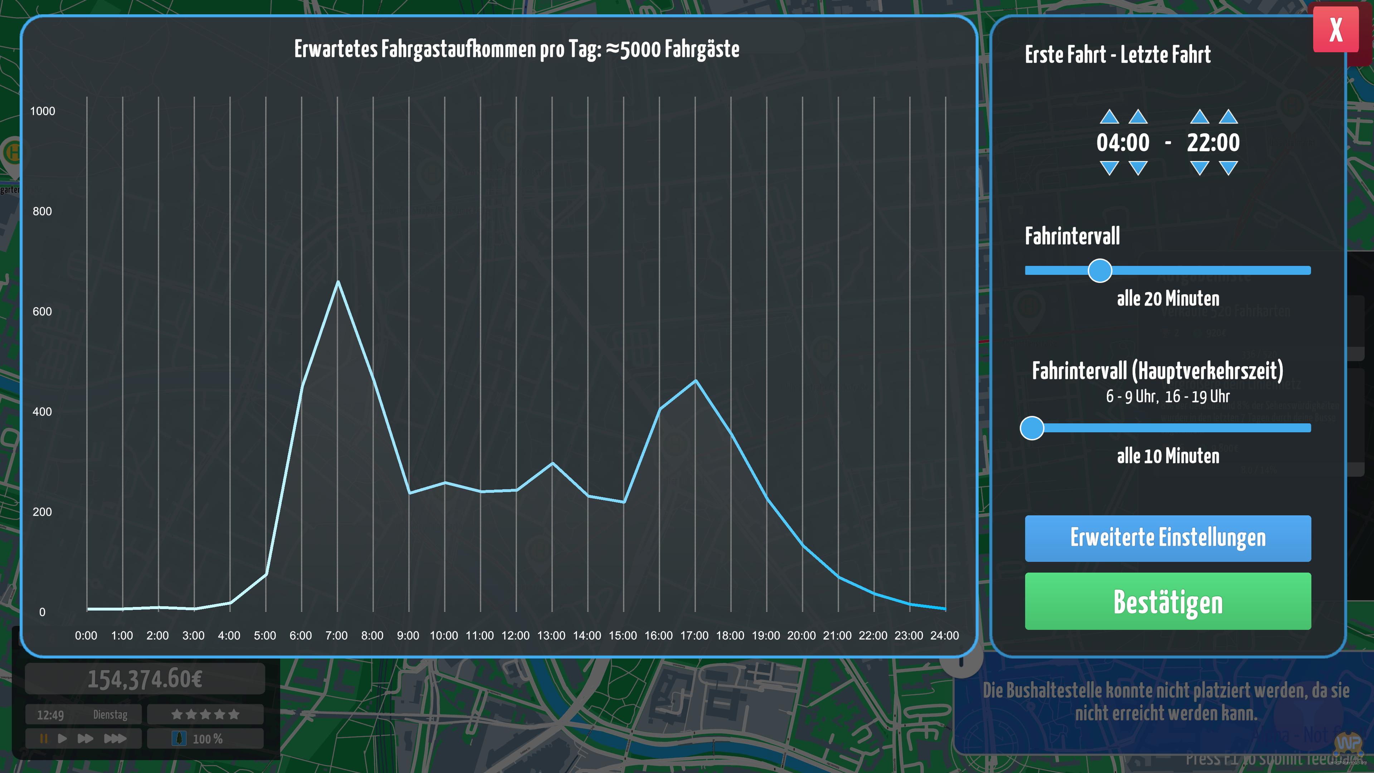Click the Fahrintervall slider handle
1374x773 pixels.
[x=1100, y=271]
